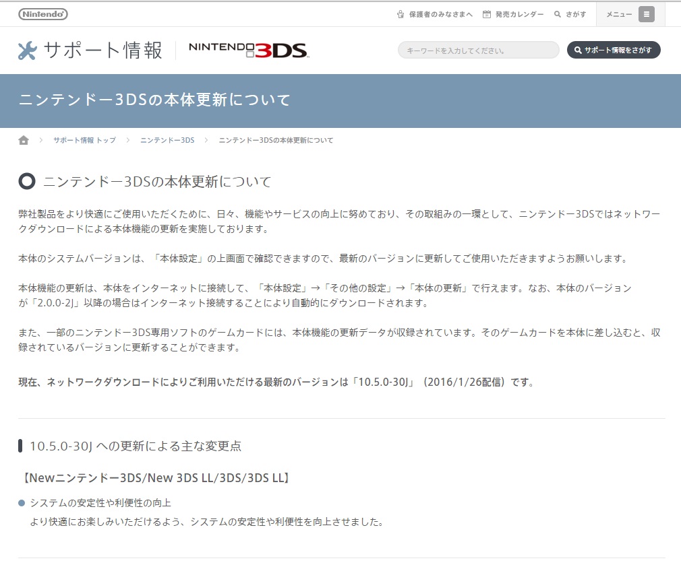Click the より快適にお楽しみいただけるよう description line
The image size is (681, 571).
[x=207, y=522]
